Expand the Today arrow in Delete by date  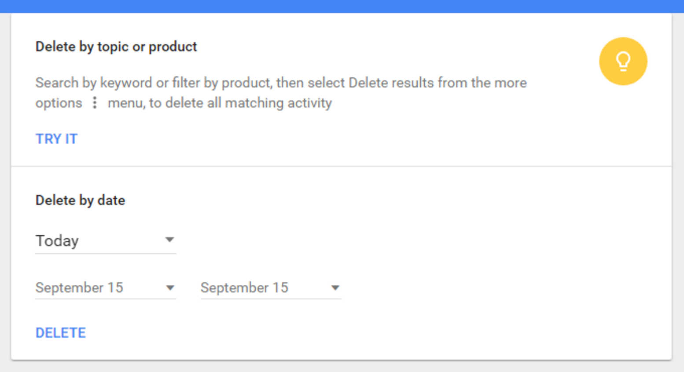169,240
